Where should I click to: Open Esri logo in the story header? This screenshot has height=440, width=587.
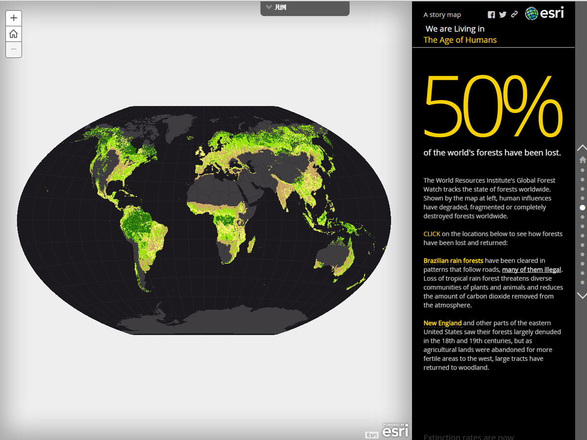click(x=544, y=13)
